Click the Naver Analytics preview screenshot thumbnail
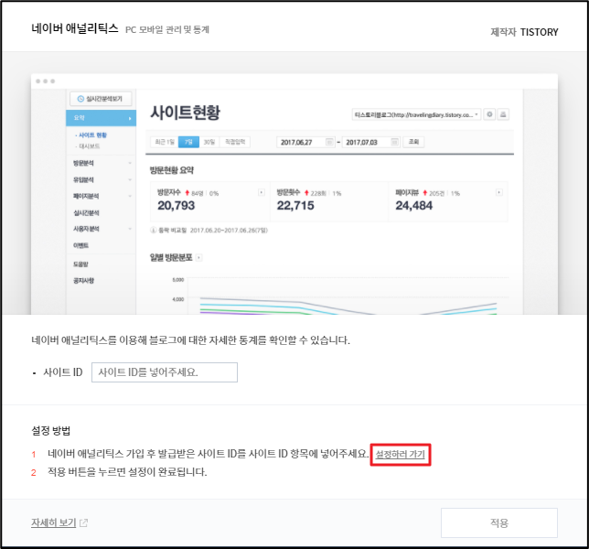589x549 pixels. click(294, 194)
